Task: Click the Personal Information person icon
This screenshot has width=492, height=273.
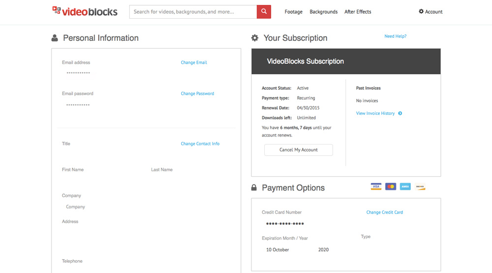Action: coord(55,38)
